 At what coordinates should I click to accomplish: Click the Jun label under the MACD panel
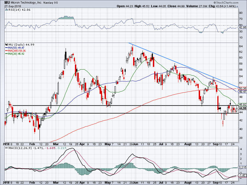pos(136,183)
